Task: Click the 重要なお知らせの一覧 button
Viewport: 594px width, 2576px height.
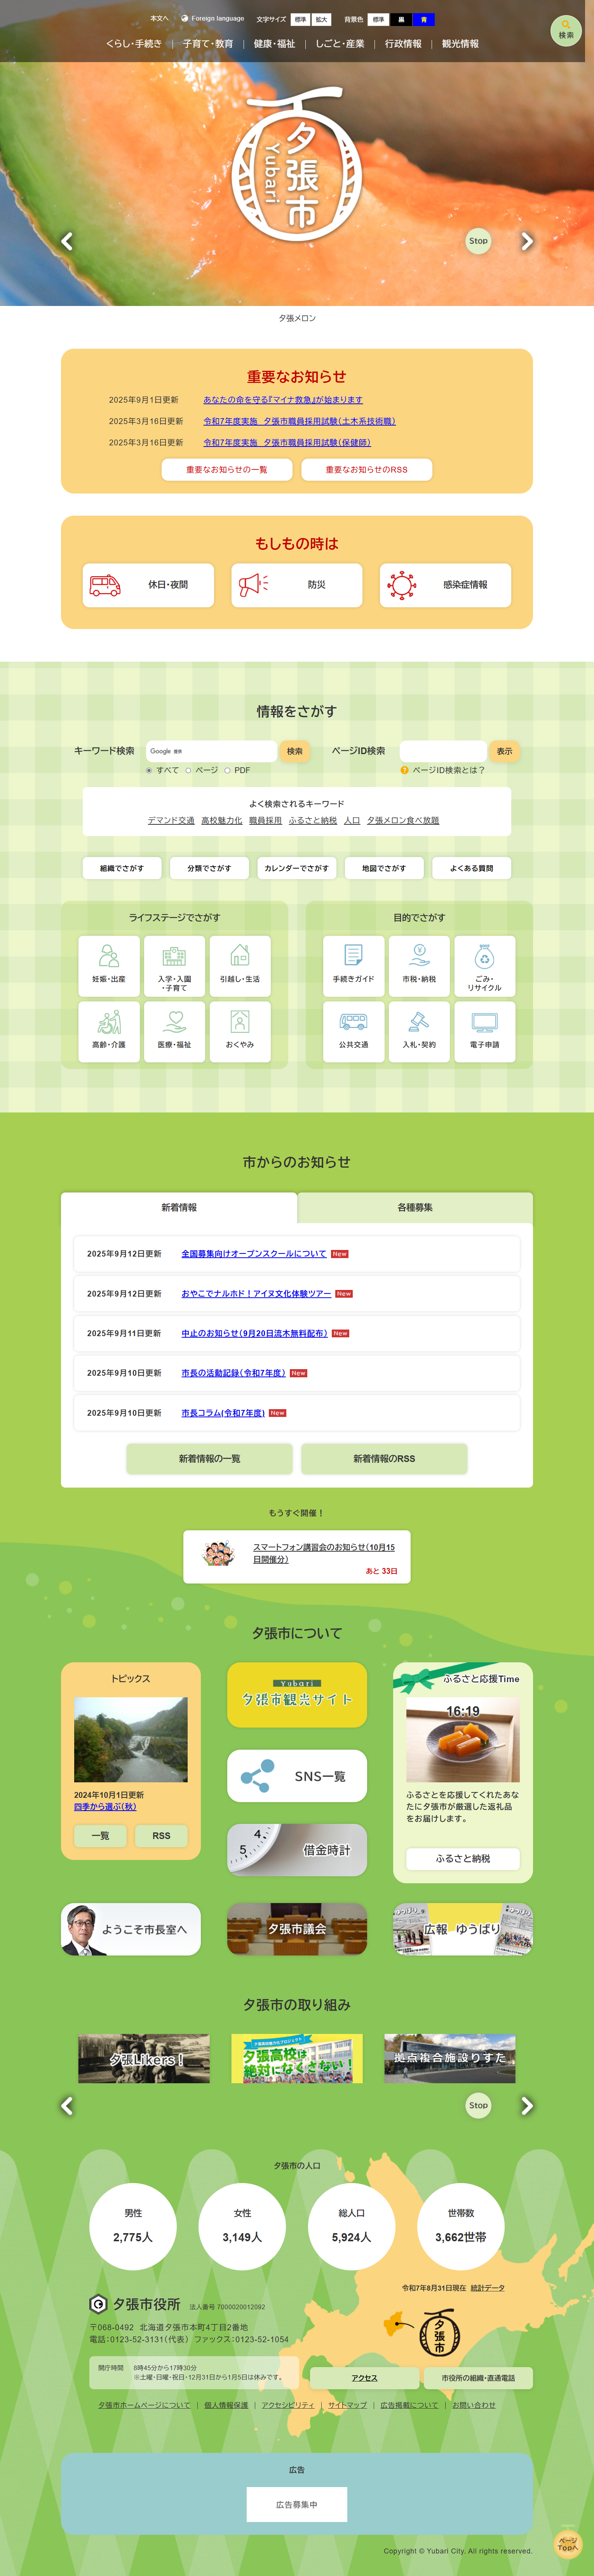Action: [227, 469]
